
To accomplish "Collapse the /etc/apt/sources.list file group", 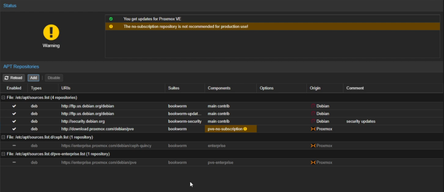I will tap(3, 98).
